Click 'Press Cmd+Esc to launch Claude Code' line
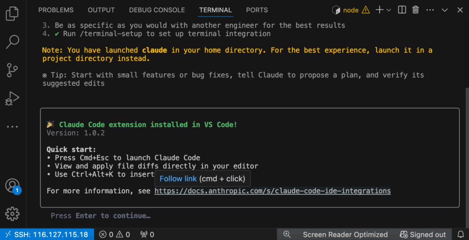 [124, 158]
